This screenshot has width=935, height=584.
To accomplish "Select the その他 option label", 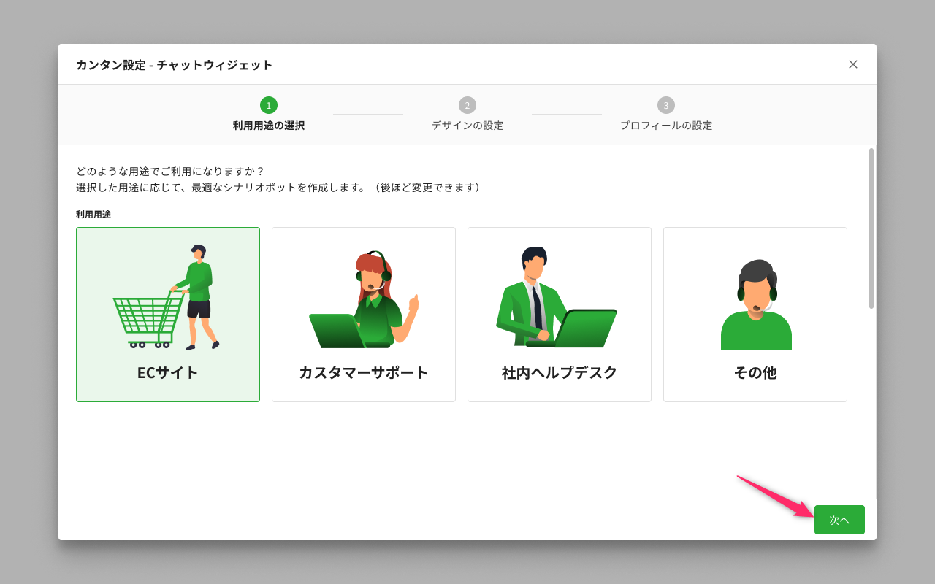I will coord(755,372).
